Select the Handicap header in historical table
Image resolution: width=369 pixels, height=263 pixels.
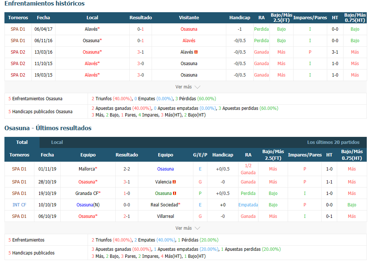[240, 18]
